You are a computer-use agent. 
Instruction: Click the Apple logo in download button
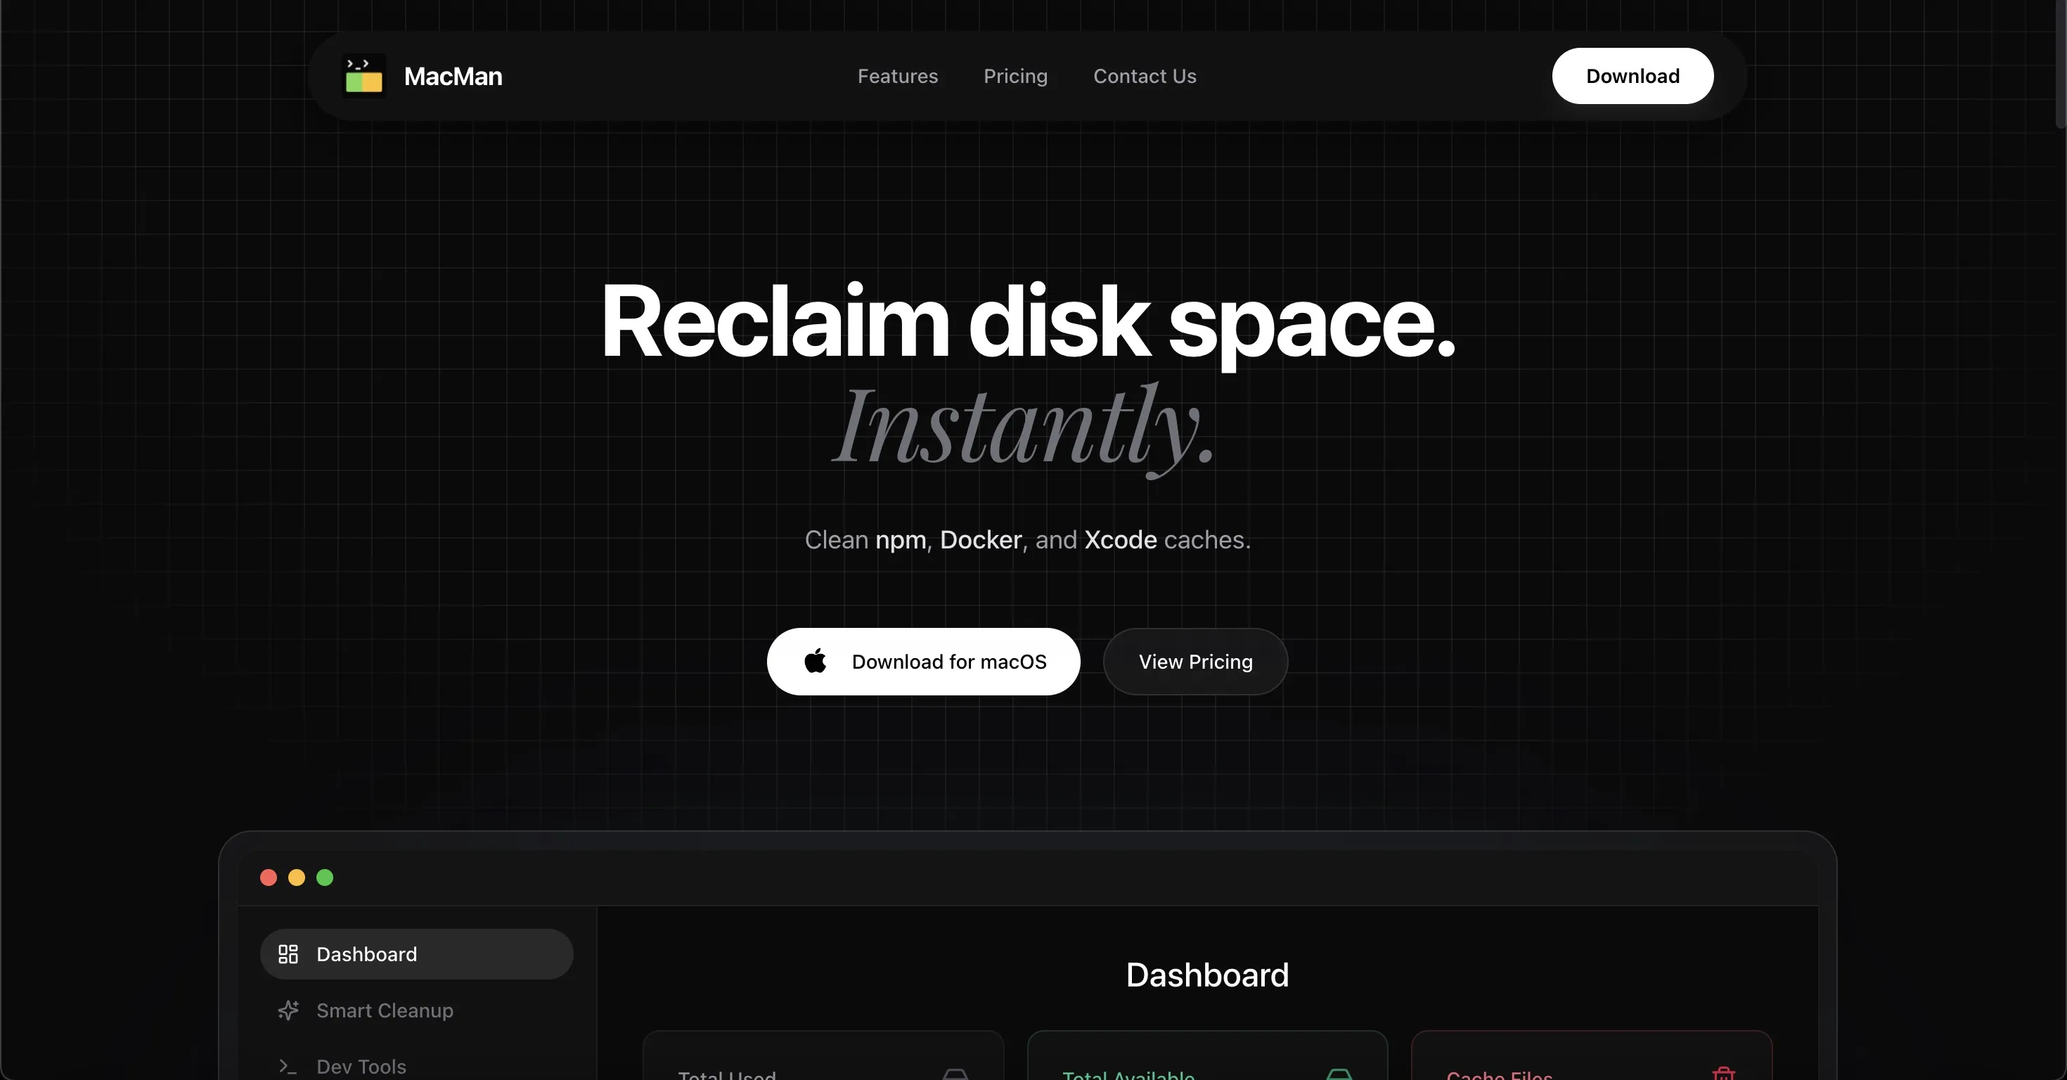coord(816,661)
